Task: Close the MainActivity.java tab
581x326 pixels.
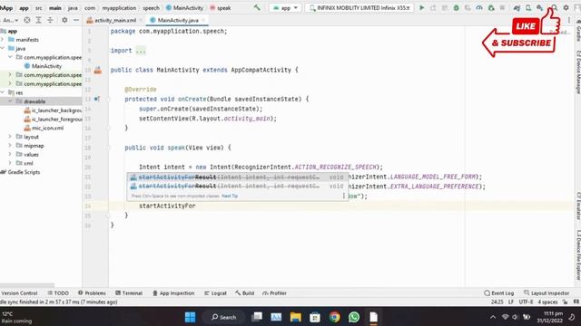Action: [x=203, y=20]
